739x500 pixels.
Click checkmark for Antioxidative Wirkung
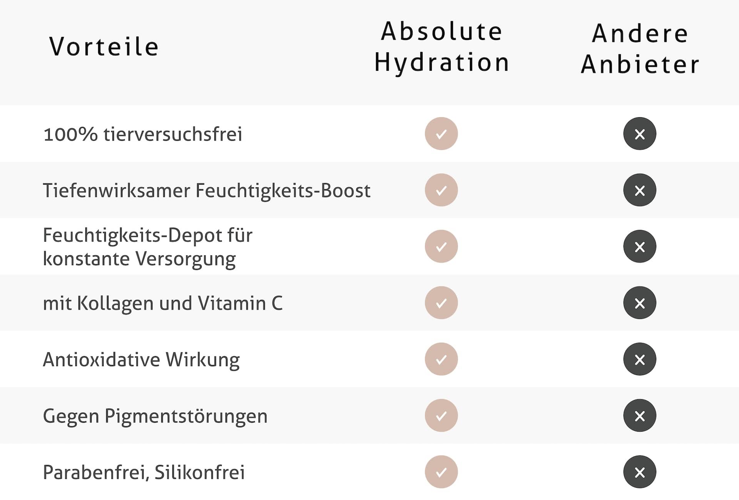tap(441, 359)
